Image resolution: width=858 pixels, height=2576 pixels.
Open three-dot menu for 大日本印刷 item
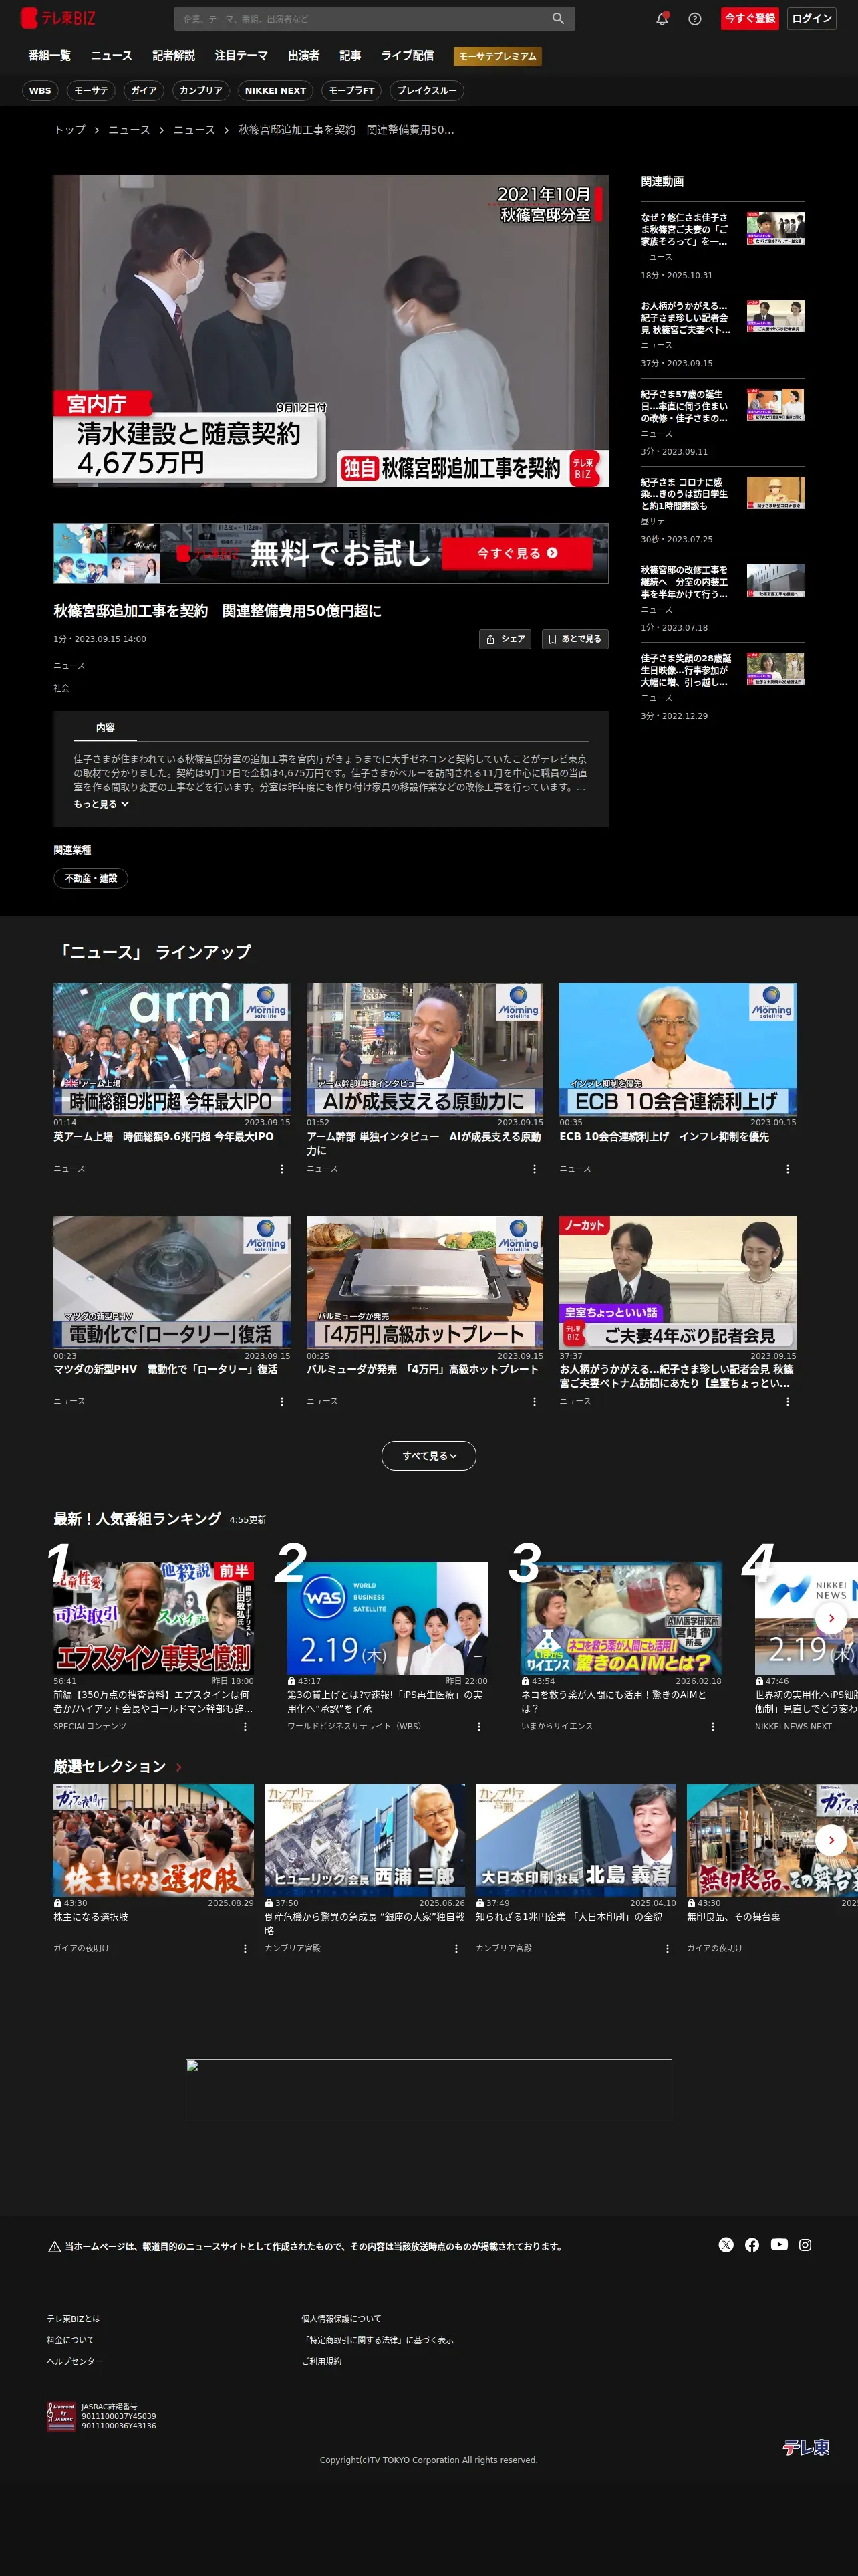(668, 1948)
